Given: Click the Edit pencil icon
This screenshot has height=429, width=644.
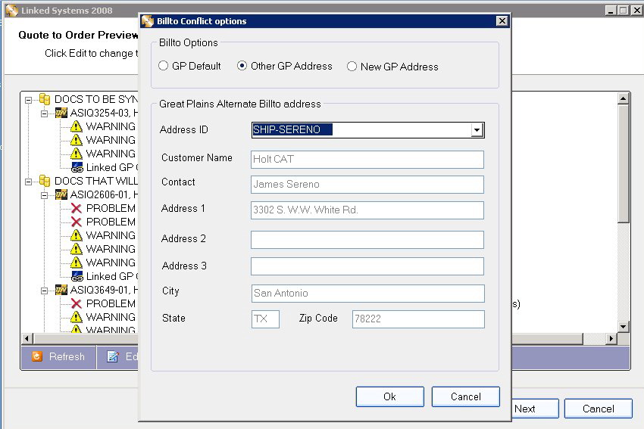Looking at the screenshot, I should [x=113, y=356].
